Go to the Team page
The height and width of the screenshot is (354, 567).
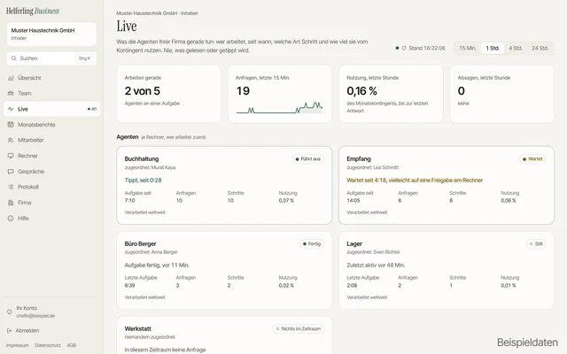click(x=51, y=93)
